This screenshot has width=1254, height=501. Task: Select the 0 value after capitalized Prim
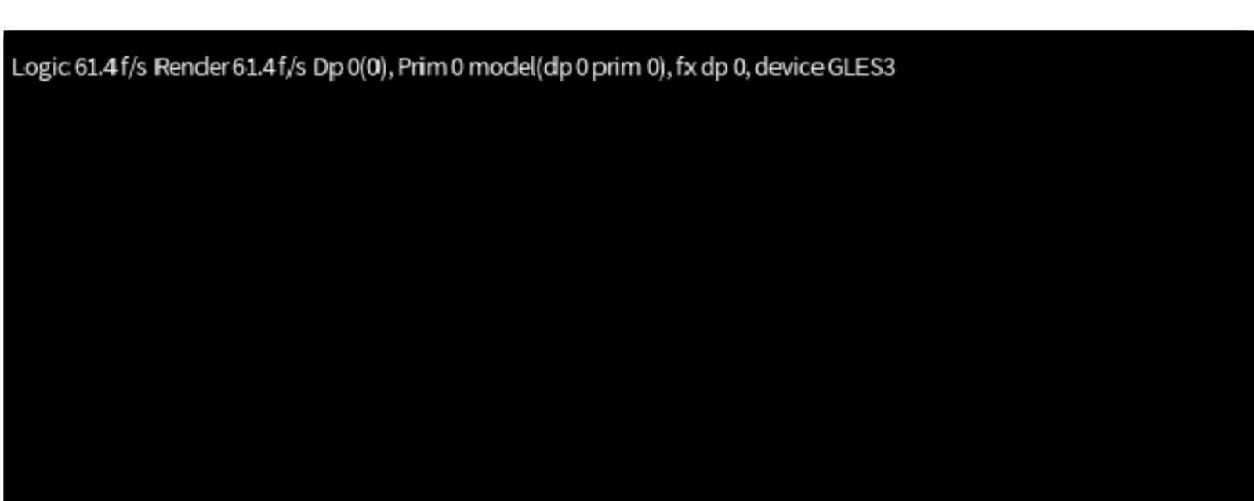[x=457, y=68]
